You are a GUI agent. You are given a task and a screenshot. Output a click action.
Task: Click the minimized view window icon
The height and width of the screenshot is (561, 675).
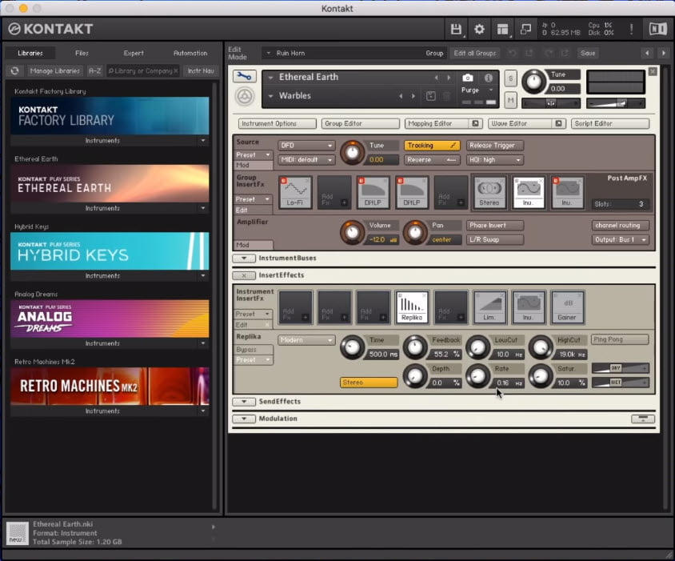click(525, 29)
